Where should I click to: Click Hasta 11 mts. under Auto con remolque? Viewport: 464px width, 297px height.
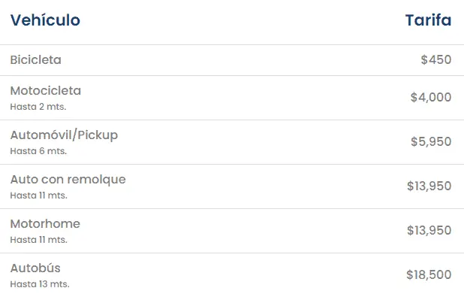coord(39,195)
